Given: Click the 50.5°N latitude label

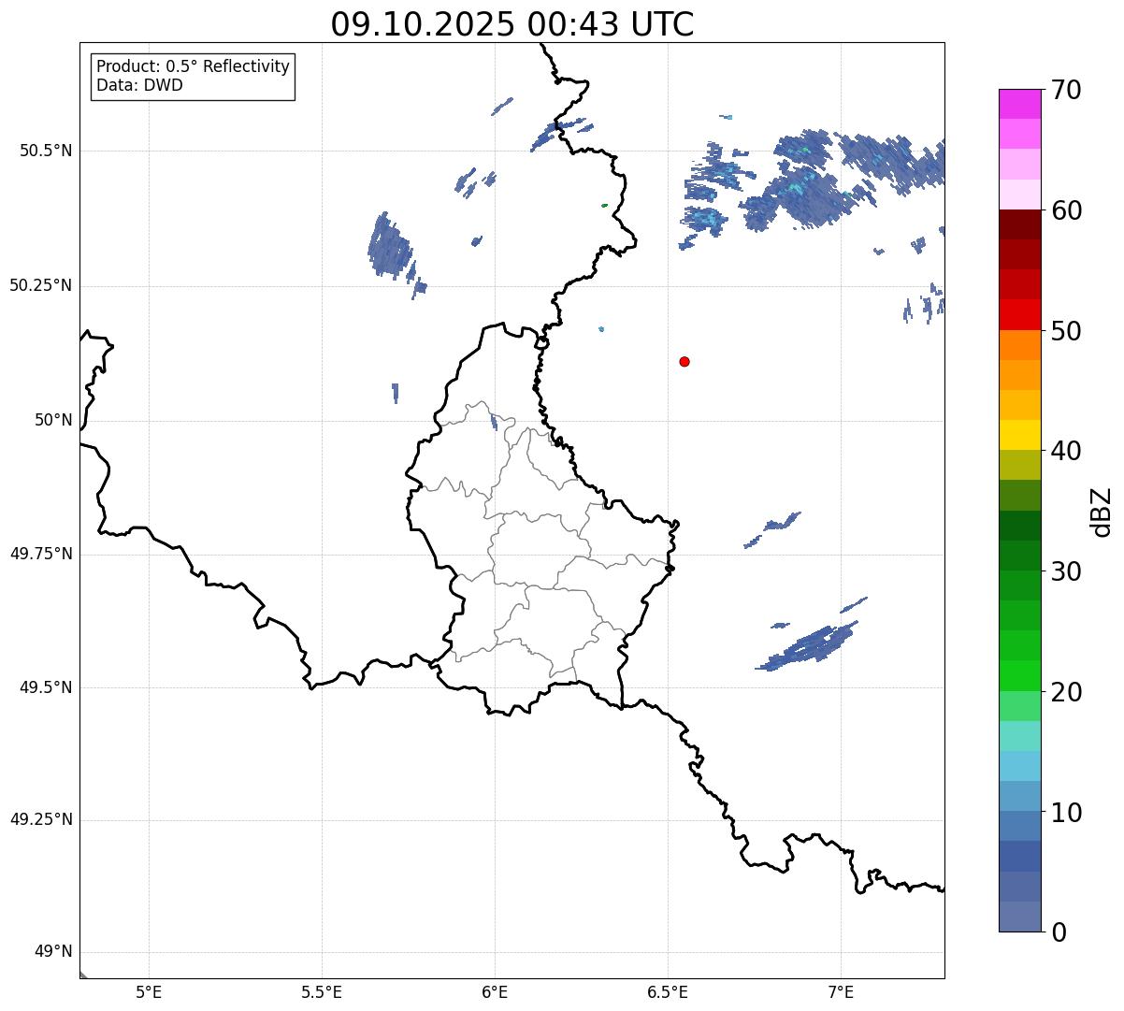Looking at the screenshot, I should click(x=46, y=151).
